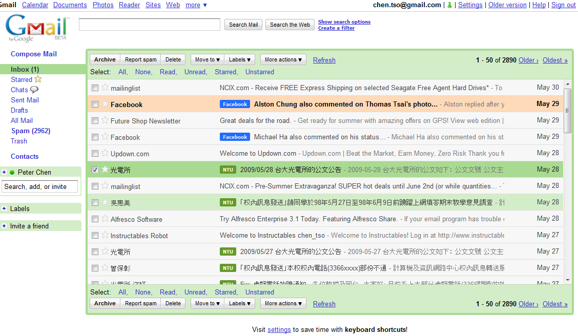Open All Mail folder
This screenshot has height=336, width=578.
coord(22,120)
